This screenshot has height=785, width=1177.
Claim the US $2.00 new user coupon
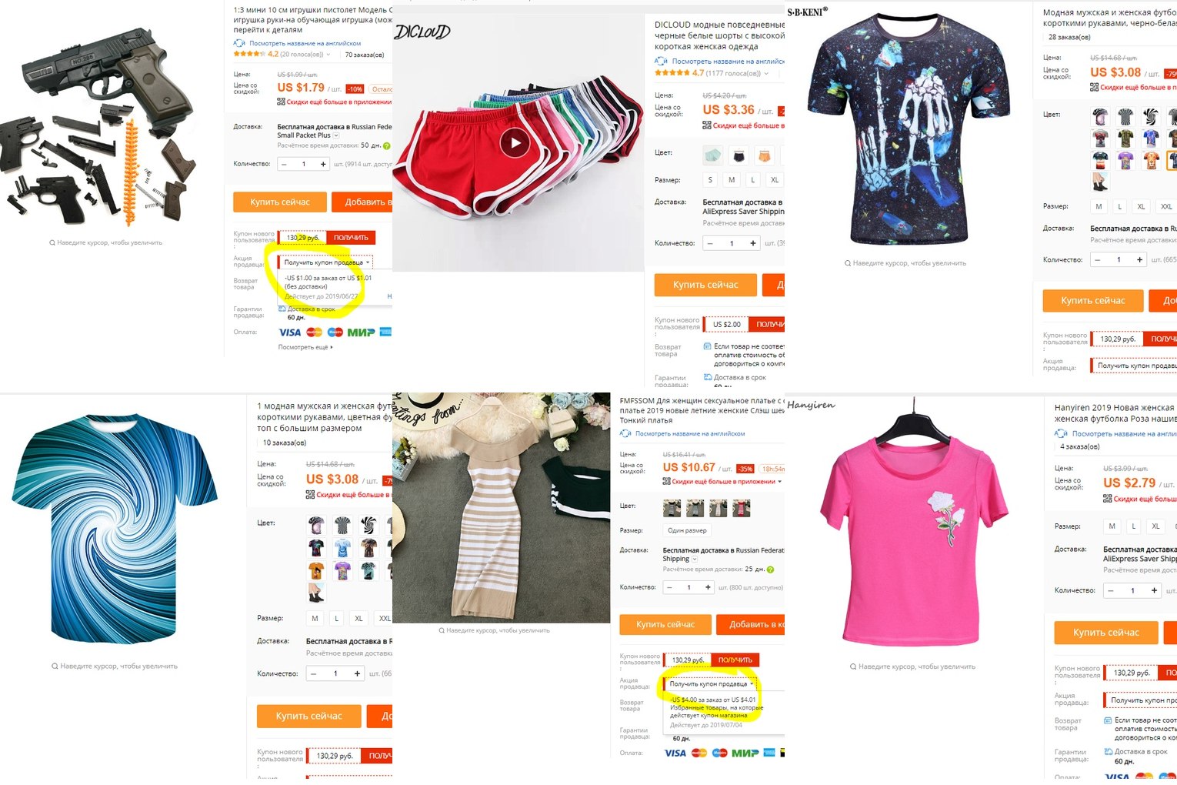pyautogui.click(x=770, y=325)
